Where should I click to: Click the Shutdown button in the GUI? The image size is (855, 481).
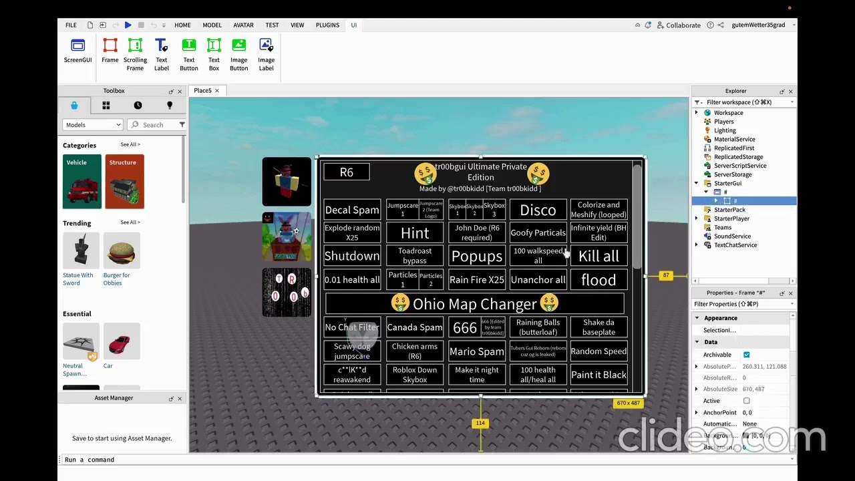pyautogui.click(x=352, y=256)
